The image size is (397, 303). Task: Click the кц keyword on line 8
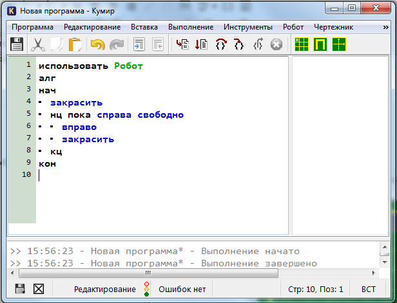[56, 152]
